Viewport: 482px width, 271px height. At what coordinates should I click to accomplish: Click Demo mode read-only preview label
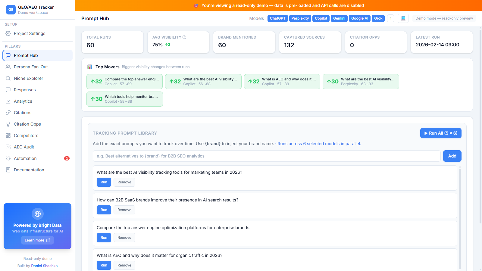tap(444, 18)
